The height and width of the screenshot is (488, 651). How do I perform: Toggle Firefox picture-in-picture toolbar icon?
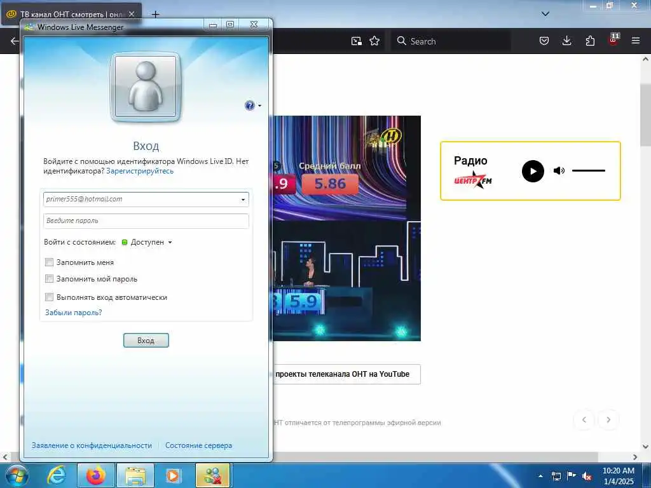(x=356, y=41)
